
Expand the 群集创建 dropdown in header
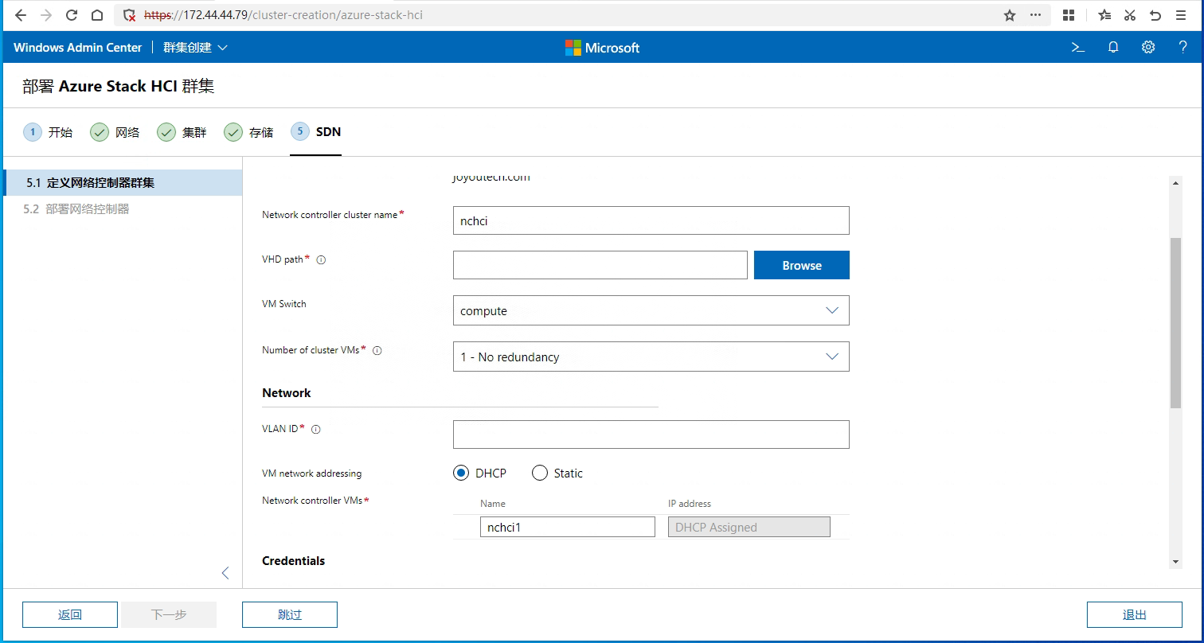[x=195, y=48]
